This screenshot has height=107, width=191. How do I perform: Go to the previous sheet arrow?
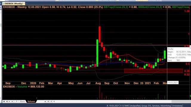coord(7,101)
